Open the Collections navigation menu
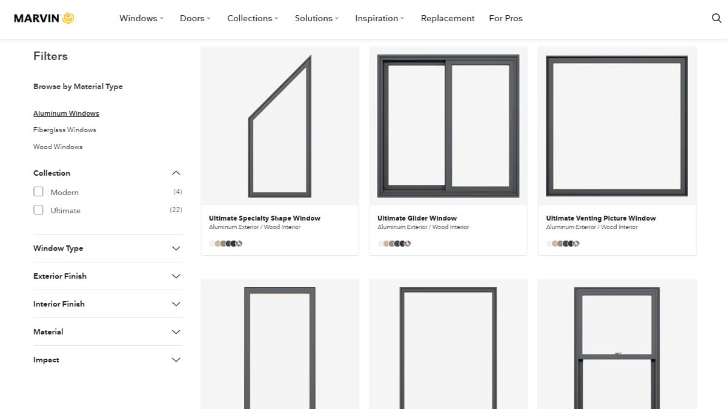Viewport: 727px width, 409px height. coord(252,18)
